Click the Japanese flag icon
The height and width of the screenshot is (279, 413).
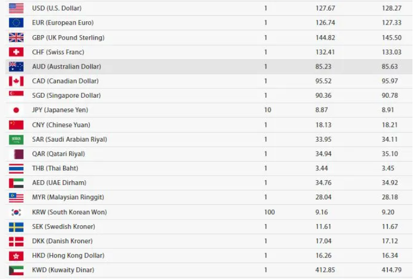16,110
